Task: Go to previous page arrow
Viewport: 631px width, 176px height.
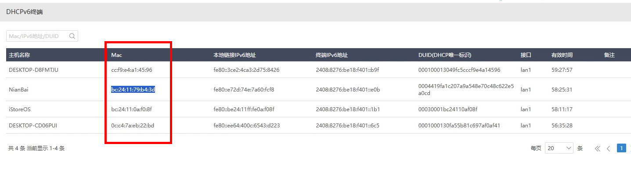Action: (609, 148)
